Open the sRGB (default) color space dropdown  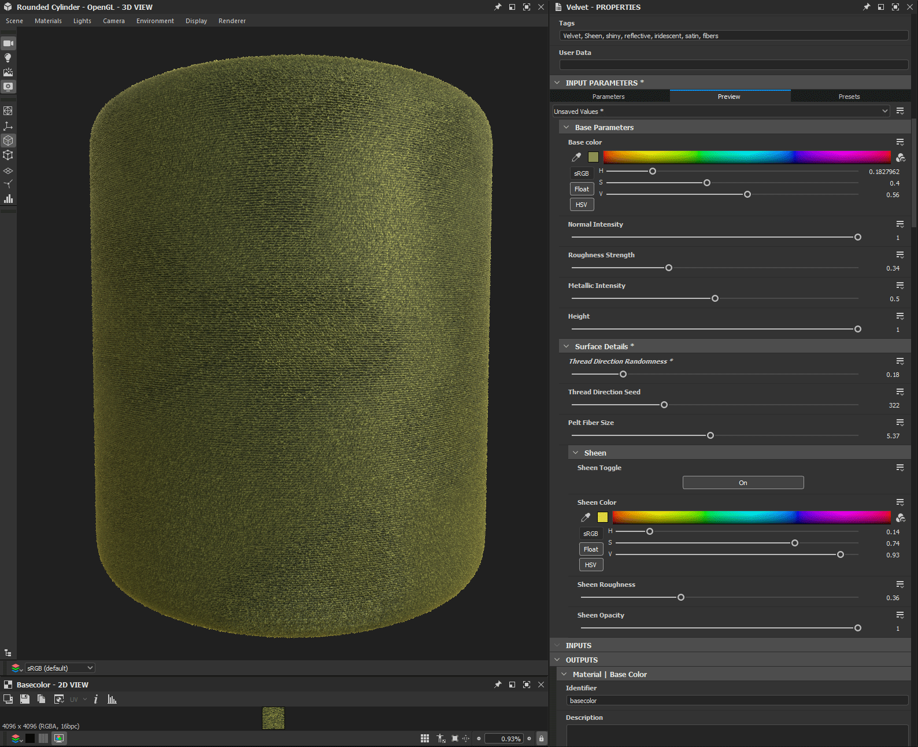tap(60, 668)
